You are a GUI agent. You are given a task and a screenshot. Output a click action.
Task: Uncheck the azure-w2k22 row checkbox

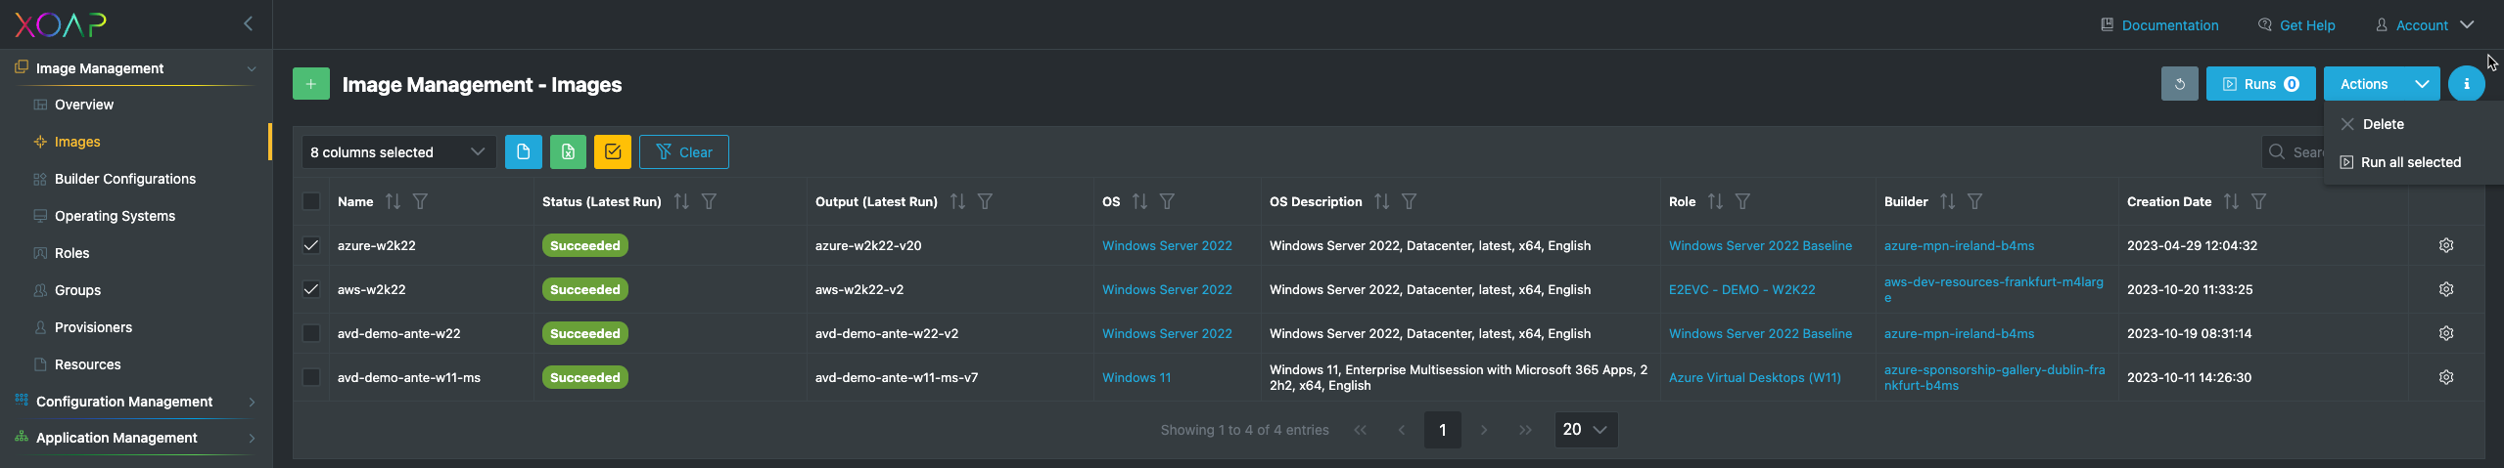tap(311, 245)
